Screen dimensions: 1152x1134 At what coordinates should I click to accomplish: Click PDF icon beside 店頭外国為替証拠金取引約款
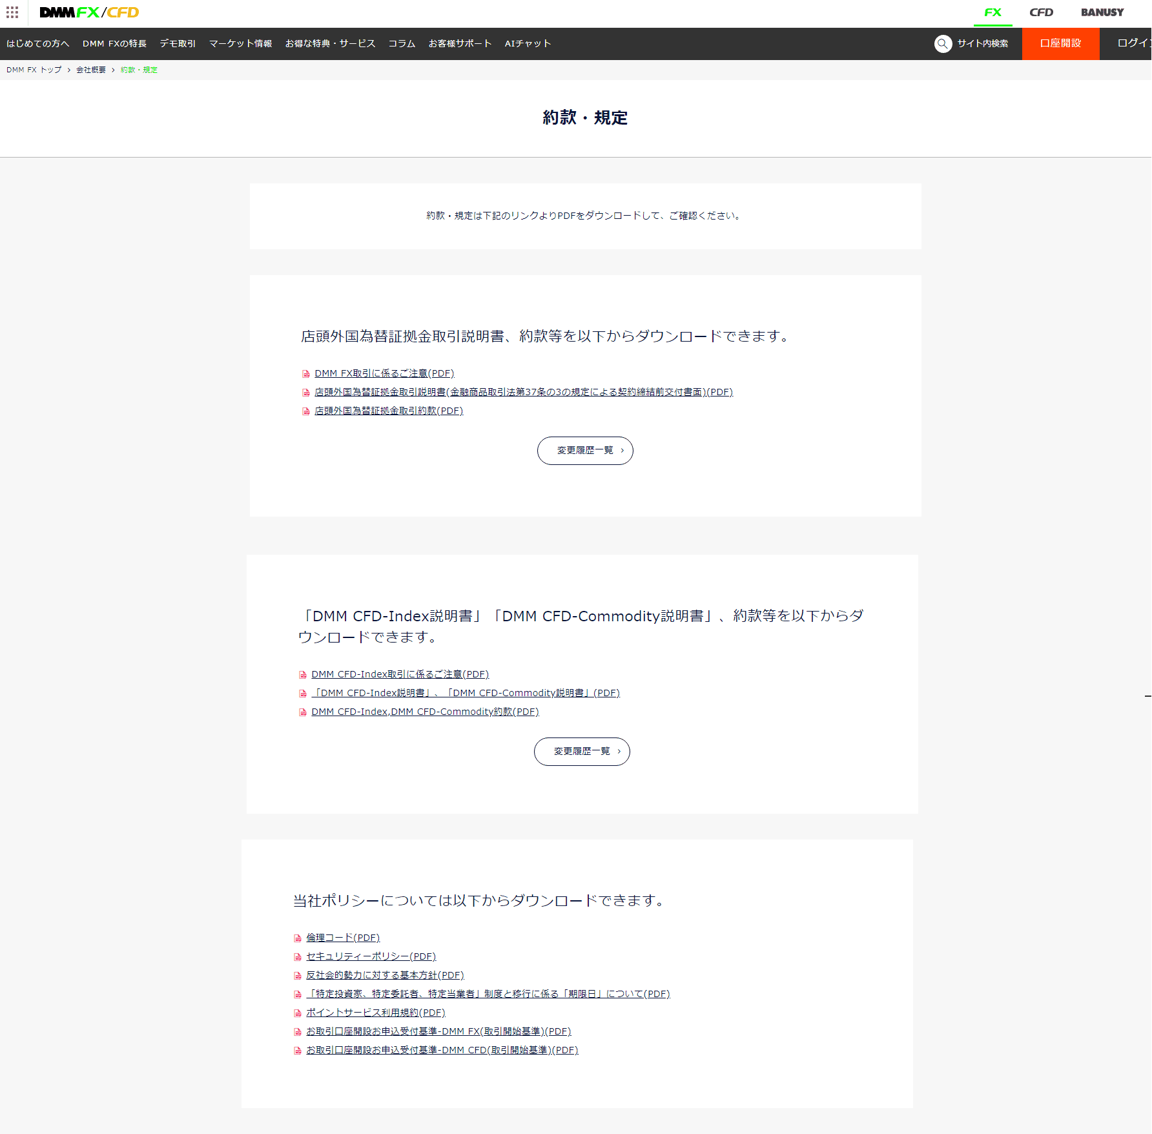tap(306, 411)
